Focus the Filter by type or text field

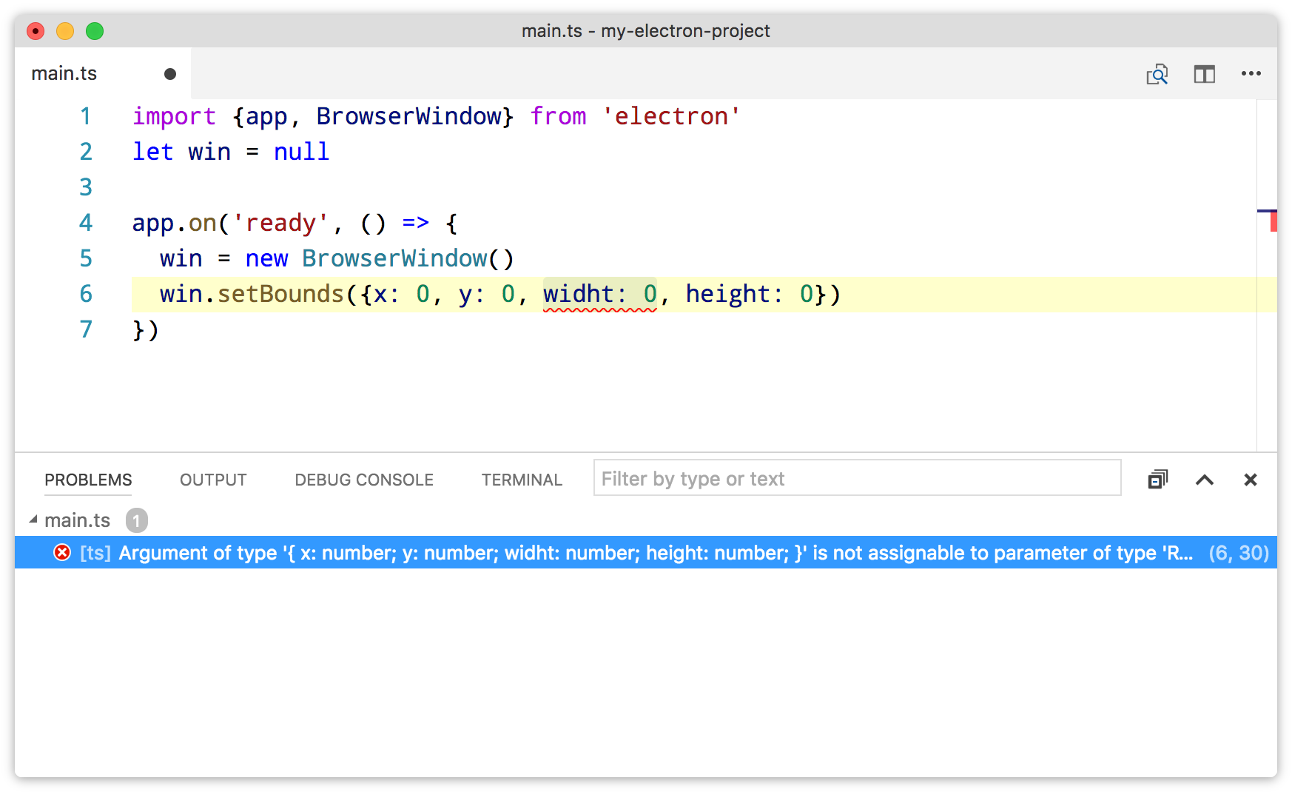857,478
